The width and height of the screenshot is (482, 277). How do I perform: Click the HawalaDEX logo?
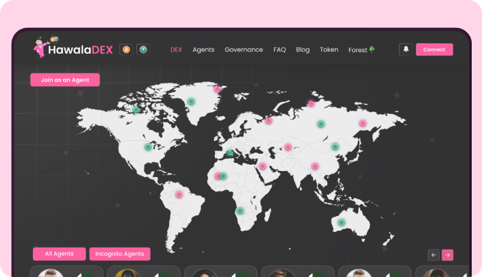(72, 49)
